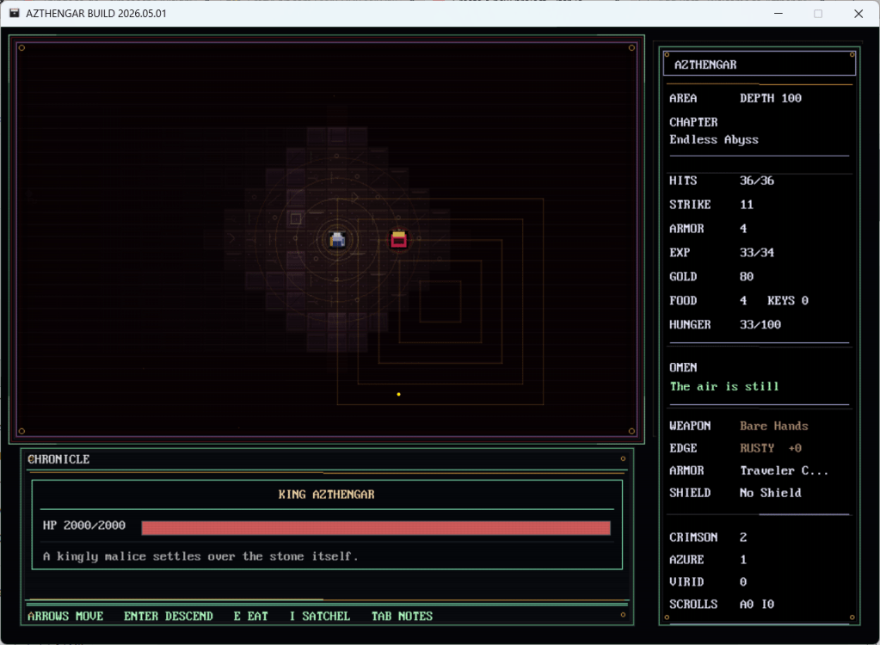880x645 pixels.
Task: Click the SCROLLS A0 I0 row
Action: pos(722,605)
